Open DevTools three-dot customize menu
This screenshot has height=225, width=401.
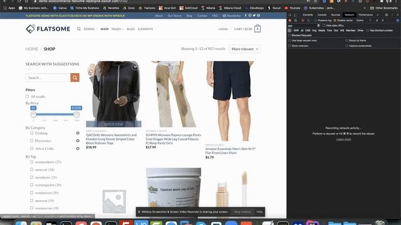(392, 15)
